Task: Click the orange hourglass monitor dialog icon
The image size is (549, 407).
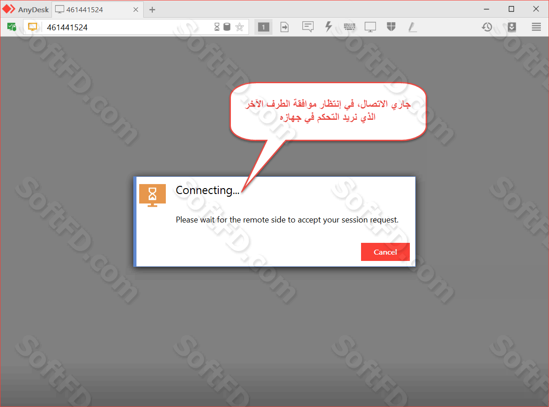Action: (x=152, y=195)
